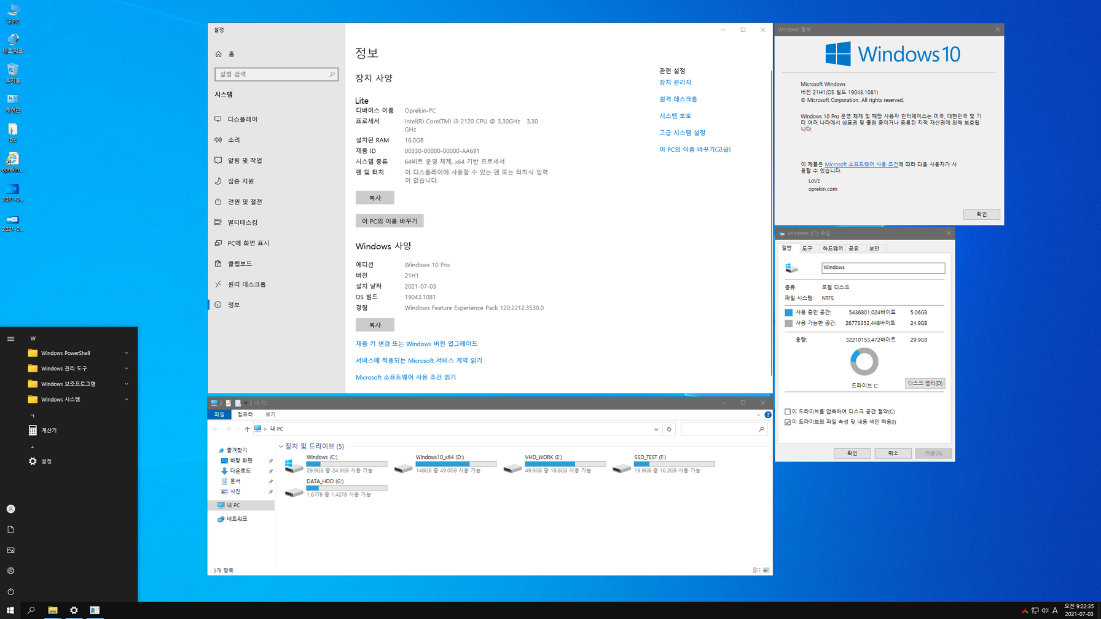This screenshot has height=619, width=1101.
Task: Open the recent locations dropdown in Explorer
Action: click(238, 429)
